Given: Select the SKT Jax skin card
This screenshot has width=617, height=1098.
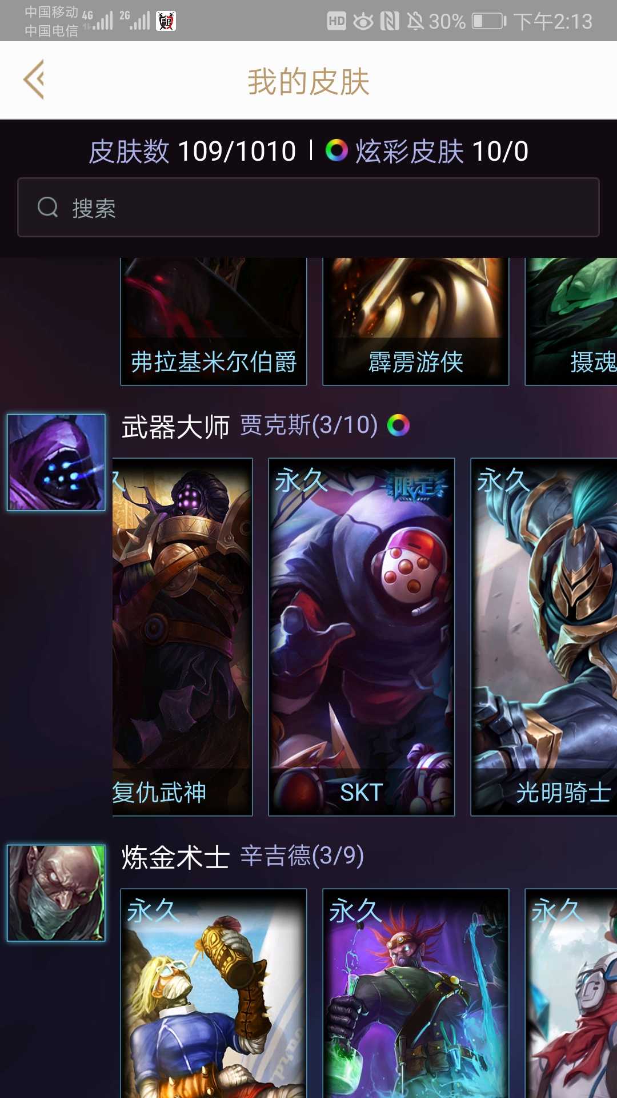Looking at the screenshot, I should 362,636.
